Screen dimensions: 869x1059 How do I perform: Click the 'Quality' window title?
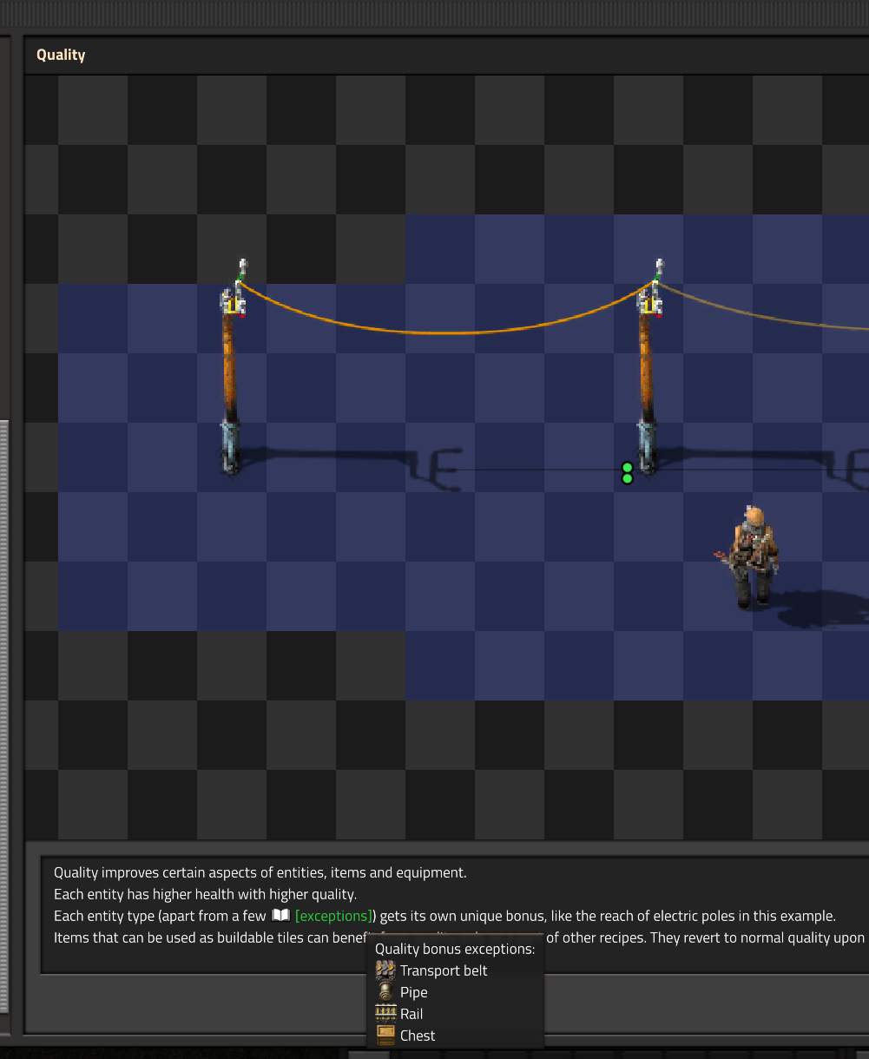click(x=61, y=55)
